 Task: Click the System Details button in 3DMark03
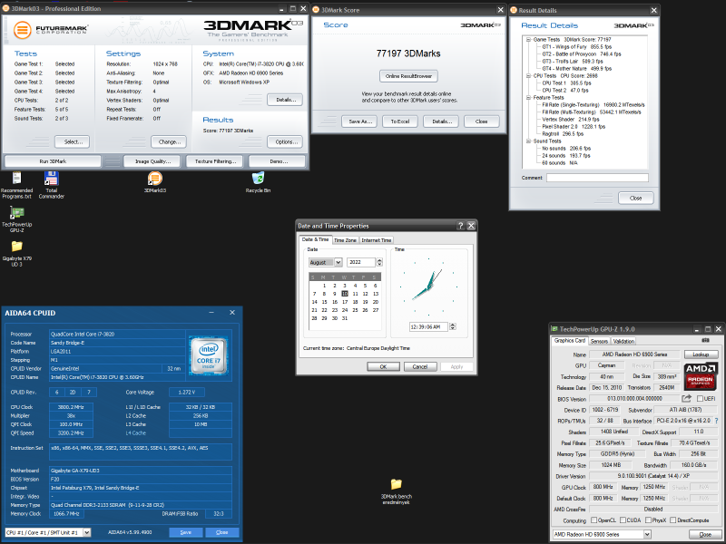click(285, 100)
